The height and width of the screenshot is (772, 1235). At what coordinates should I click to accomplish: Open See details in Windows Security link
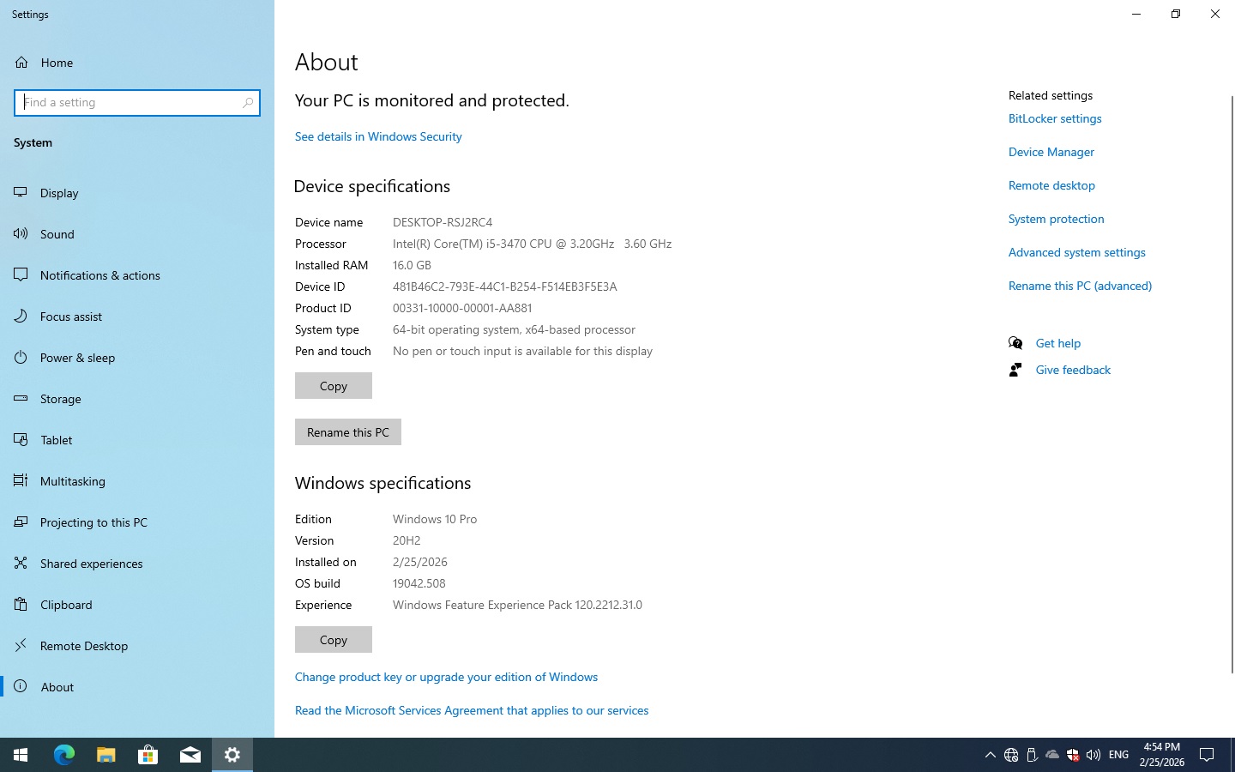pyautogui.click(x=378, y=136)
